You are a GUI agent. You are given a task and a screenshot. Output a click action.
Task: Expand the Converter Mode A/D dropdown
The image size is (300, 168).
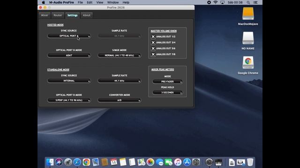pyautogui.click(x=120, y=100)
